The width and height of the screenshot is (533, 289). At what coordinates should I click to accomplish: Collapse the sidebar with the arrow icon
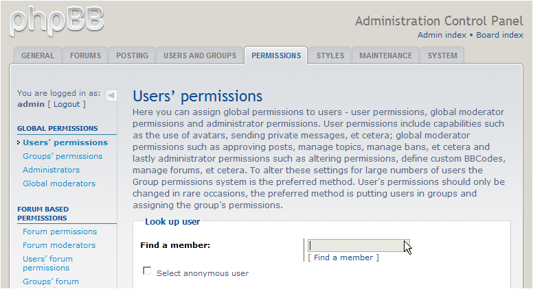111,95
